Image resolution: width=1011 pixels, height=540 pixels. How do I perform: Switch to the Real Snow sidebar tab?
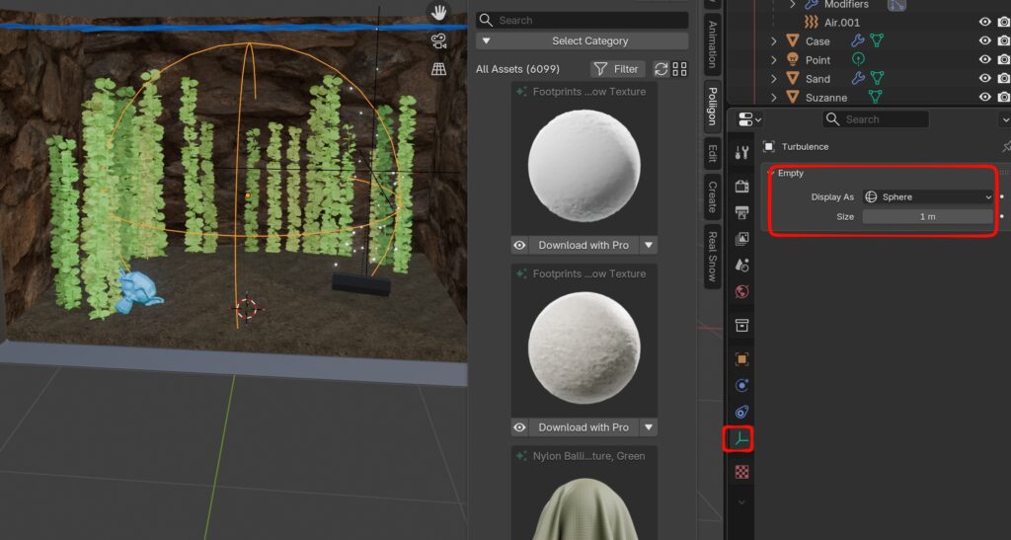click(x=712, y=257)
